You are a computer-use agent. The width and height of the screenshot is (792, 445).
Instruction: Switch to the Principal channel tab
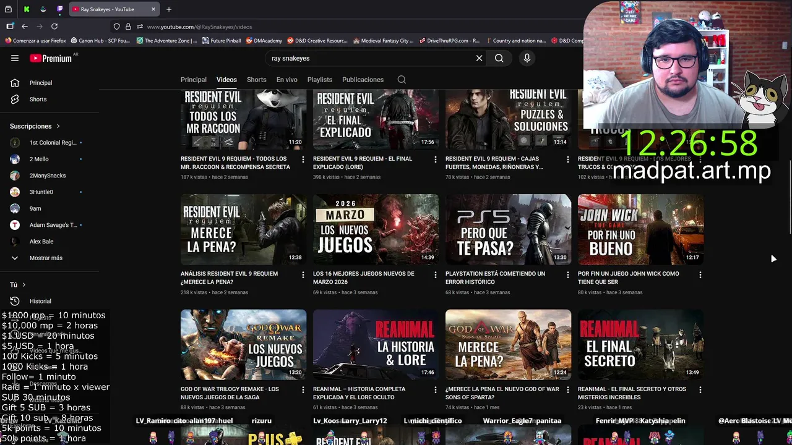(x=194, y=80)
